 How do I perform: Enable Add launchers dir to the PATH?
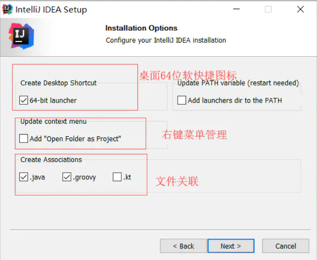coord(182,100)
